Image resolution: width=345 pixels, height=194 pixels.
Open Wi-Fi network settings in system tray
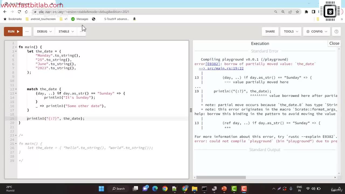click(308, 189)
